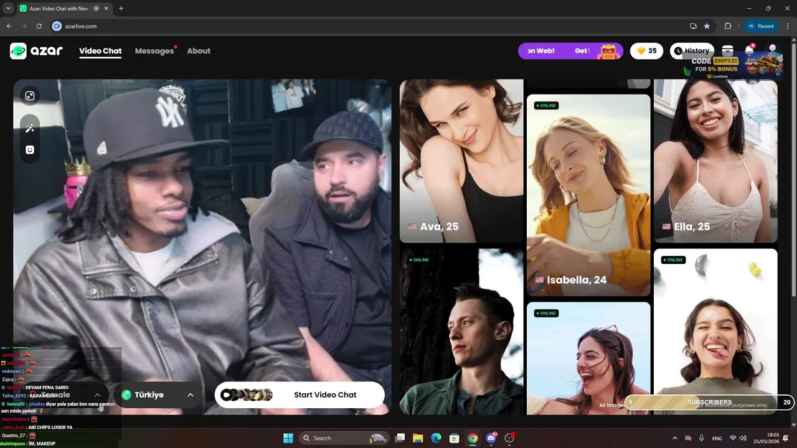Reload the azarlive.com page

(x=39, y=26)
